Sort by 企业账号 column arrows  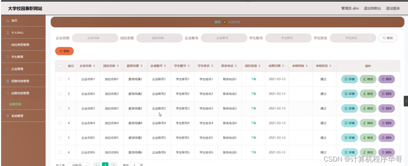coord(165,66)
